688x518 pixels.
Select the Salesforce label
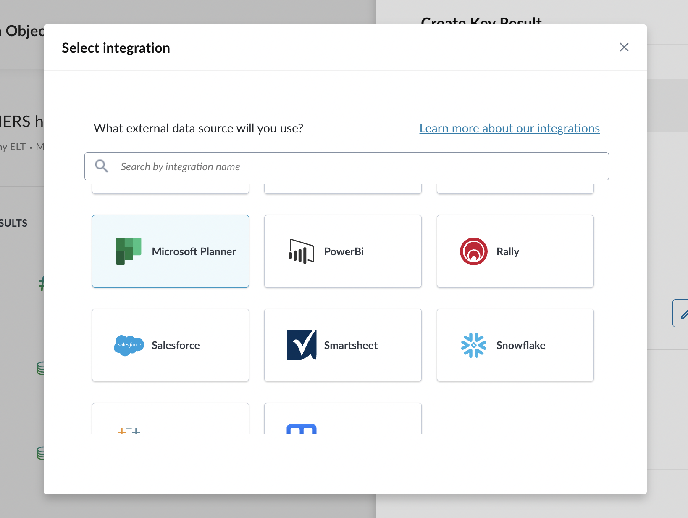176,345
